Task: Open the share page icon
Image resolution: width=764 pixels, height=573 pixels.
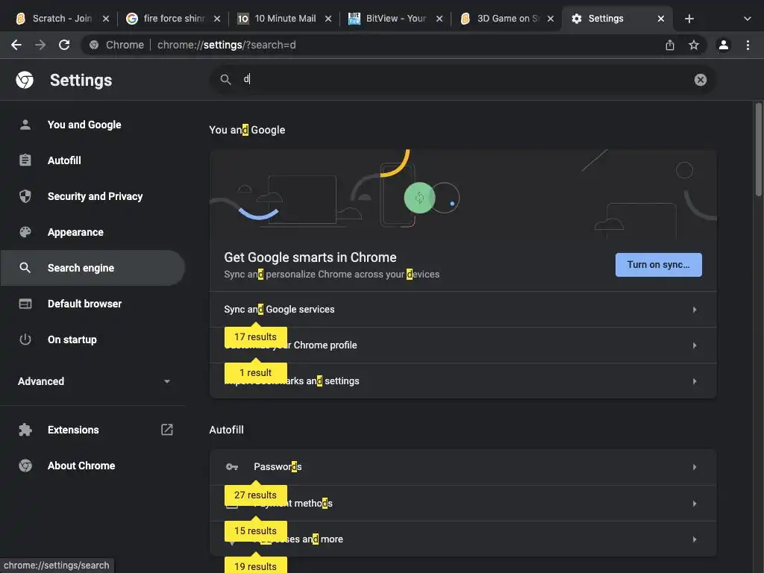Action: tap(670, 45)
